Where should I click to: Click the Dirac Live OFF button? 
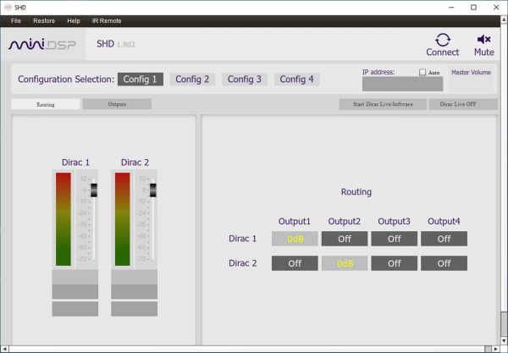(x=462, y=104)
